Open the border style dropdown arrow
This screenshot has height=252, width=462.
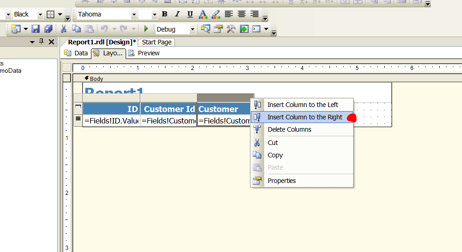click(x=60, y=14)
